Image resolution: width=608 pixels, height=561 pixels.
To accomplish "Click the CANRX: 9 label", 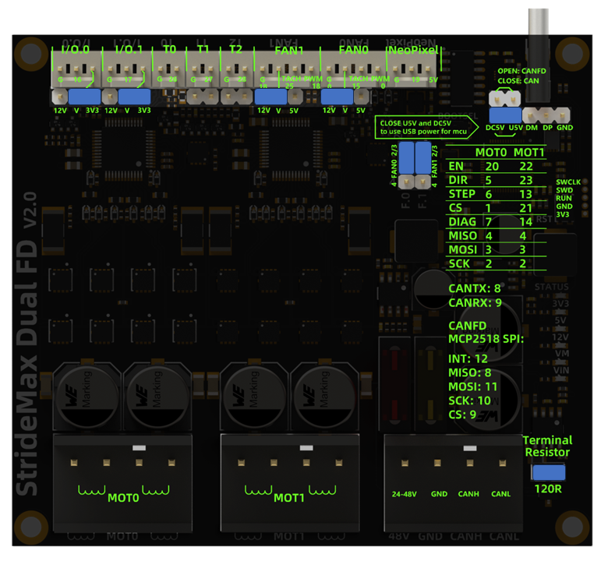I will click(475, 302).
